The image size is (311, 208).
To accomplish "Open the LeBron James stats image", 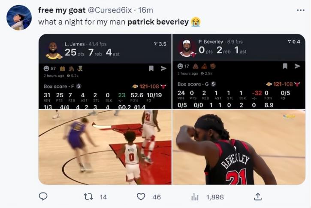I will (105, 71).
